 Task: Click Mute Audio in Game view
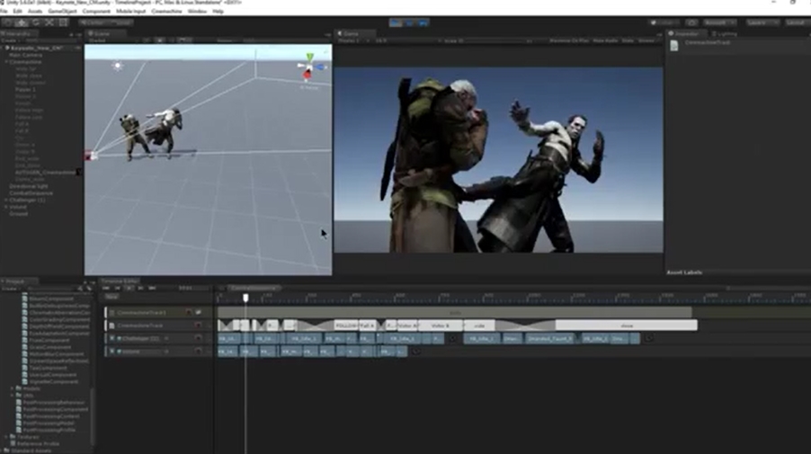(x=605, y=40)
